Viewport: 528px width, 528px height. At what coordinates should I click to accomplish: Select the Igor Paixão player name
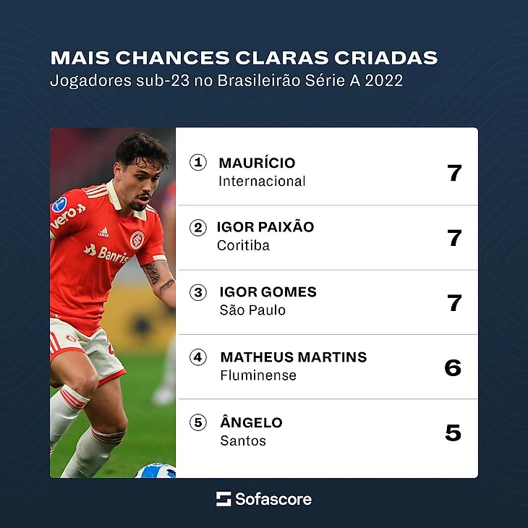point(265,227)
